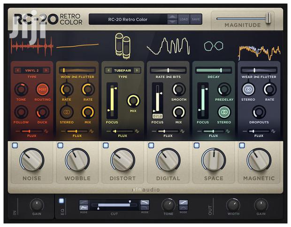Click the large WOBBLE amount knob
Screen dimensions: 291x227
coord(77,160)
